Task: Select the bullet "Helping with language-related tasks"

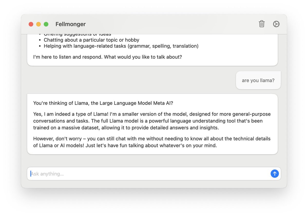Action: pos(121,46)
